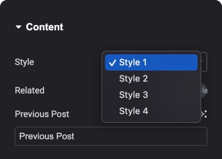
Task: Click the Content section heading
Action: (x=44, y=27)
